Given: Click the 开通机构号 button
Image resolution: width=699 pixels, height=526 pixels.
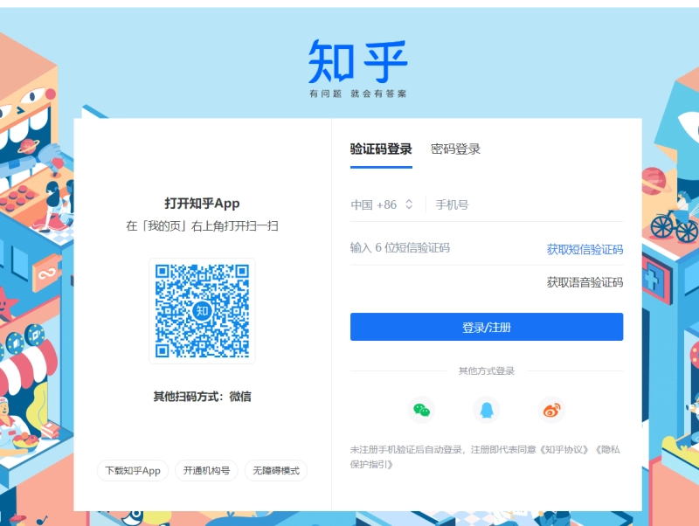Looking at the screenshot, I should (x=209, y=470).
